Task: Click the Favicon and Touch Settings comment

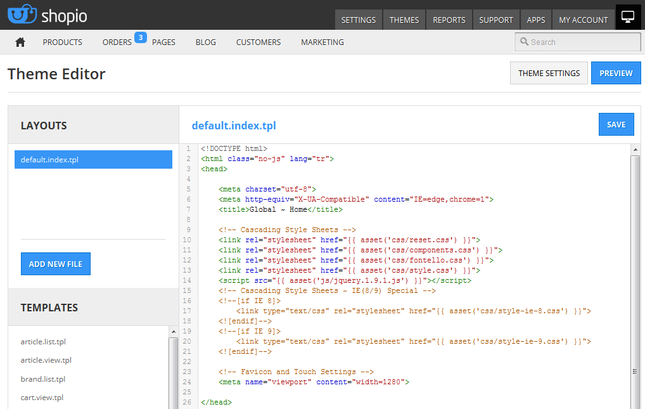Action: 296,372
